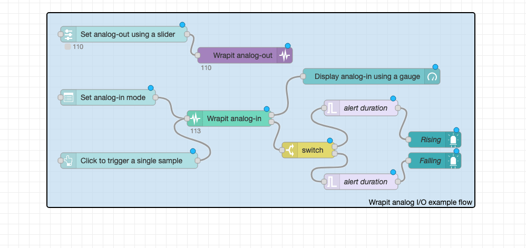Viewport: 526px width, 248px height.
Task: Click output port of lower alert duration node
Action: pyautogui.click(x=398, y=182)
